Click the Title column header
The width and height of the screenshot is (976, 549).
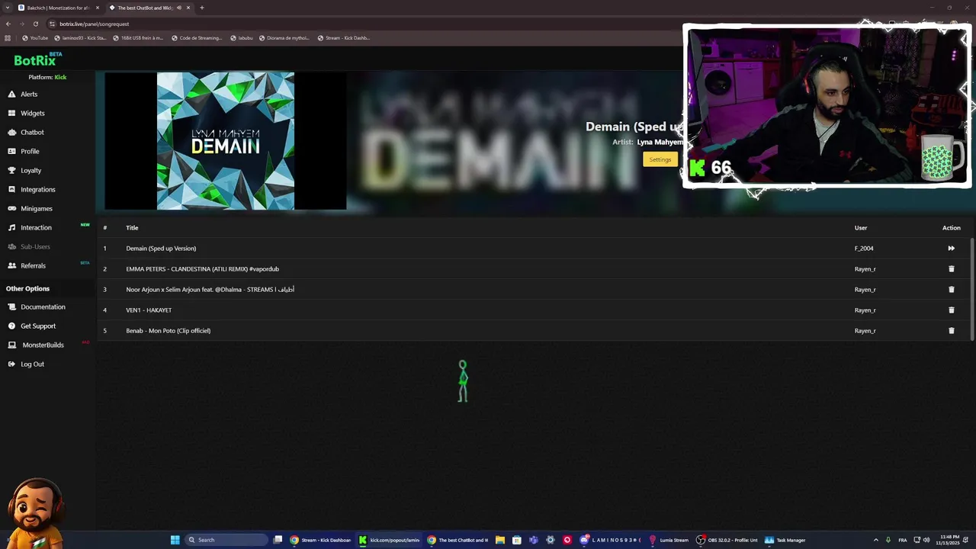point(132,228)
